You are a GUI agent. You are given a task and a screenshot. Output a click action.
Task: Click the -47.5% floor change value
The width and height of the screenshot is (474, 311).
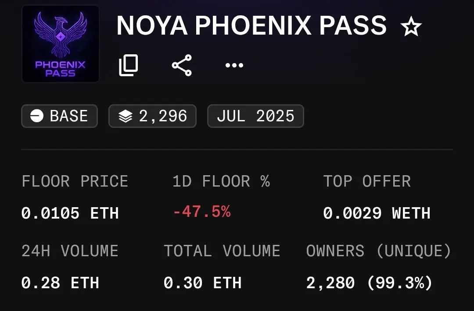pyautogui.click(x=202, y=212)
